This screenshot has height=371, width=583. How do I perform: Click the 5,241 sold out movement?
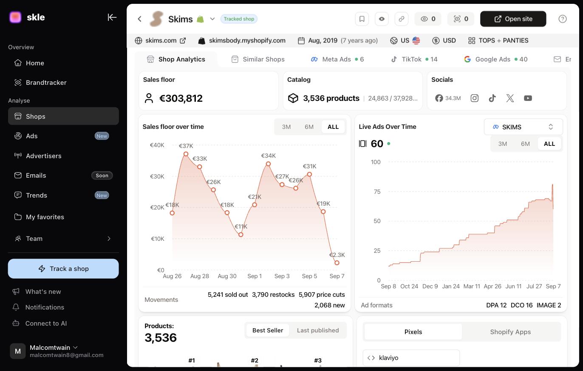coord(228,295)
